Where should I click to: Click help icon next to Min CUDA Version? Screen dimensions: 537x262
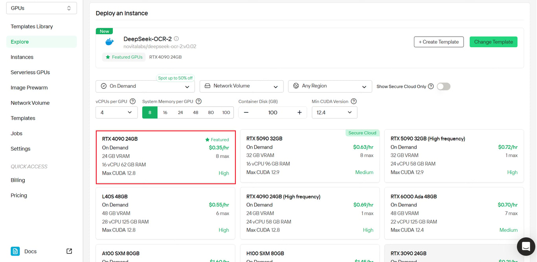click(x=353, y=101)
